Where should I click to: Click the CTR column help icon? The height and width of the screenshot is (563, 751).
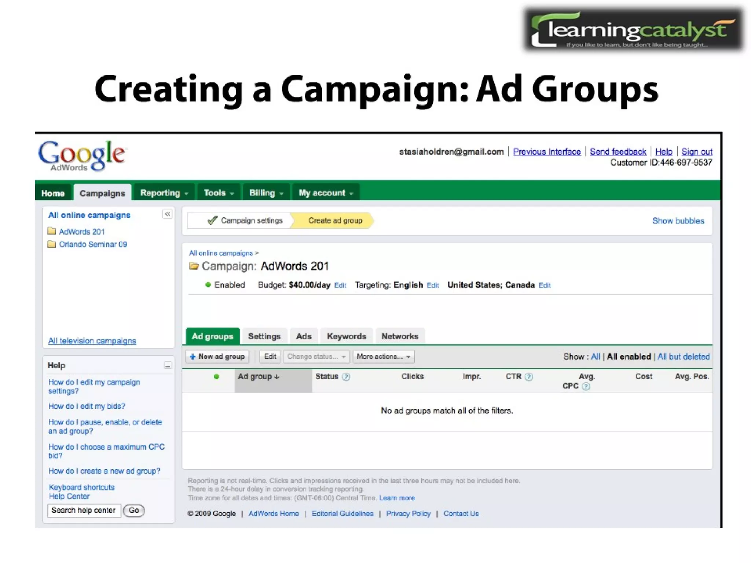[528, 377]
